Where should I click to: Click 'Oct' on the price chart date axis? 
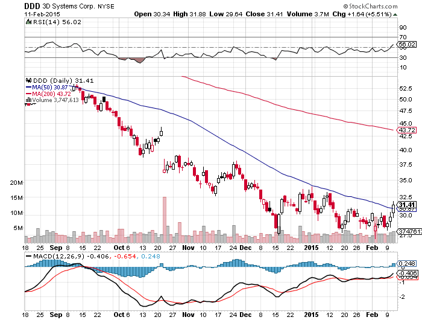tap(119, 248)
